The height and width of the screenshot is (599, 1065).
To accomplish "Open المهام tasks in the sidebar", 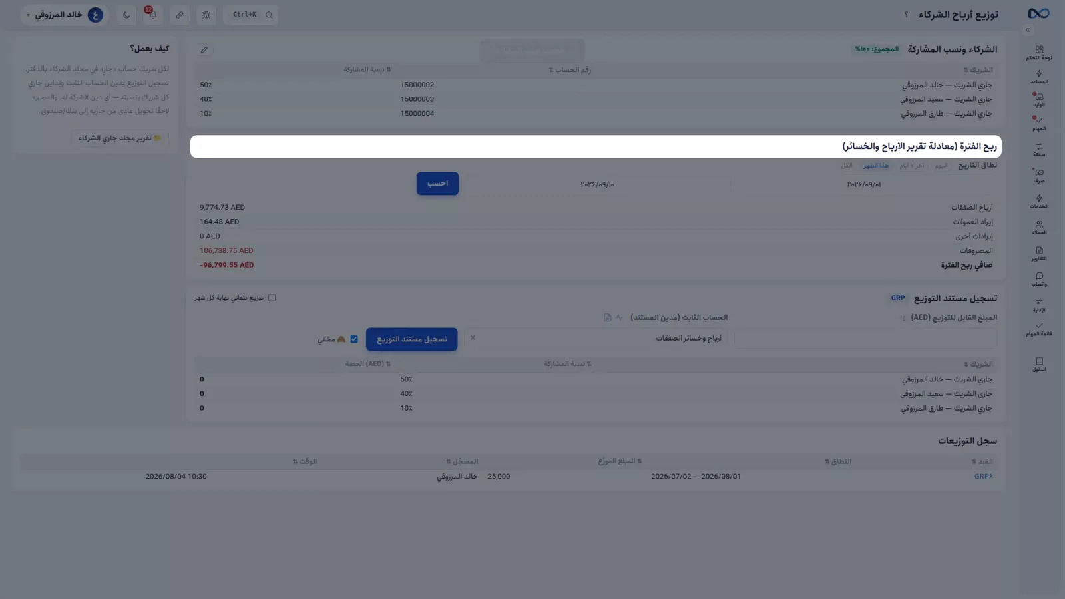I will pyautogui.click(x=1039, y=124).
